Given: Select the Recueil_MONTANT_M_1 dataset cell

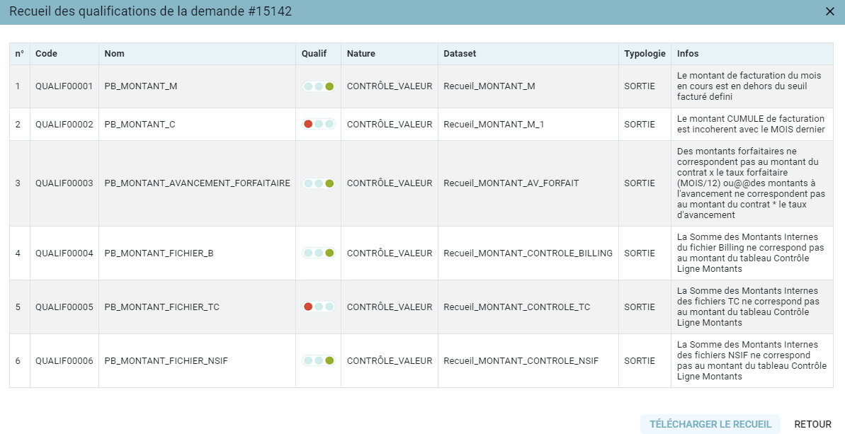Looking at the screenshot, I should click(x=528, y=125).
